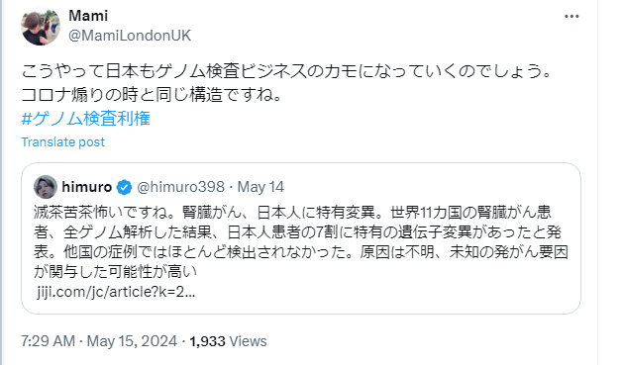
Task: Open the jiji.com article link
Action: 116,292
